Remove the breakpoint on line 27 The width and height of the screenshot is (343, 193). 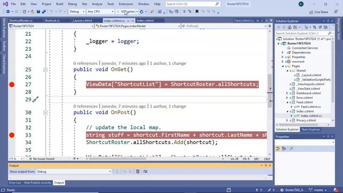pos(12,85)
